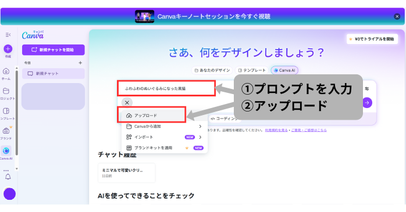Expand the Canvaから追加 submenu chevron
Image resolution: width=406 pixels, height=212 pixels.
(x=200, y=127)
